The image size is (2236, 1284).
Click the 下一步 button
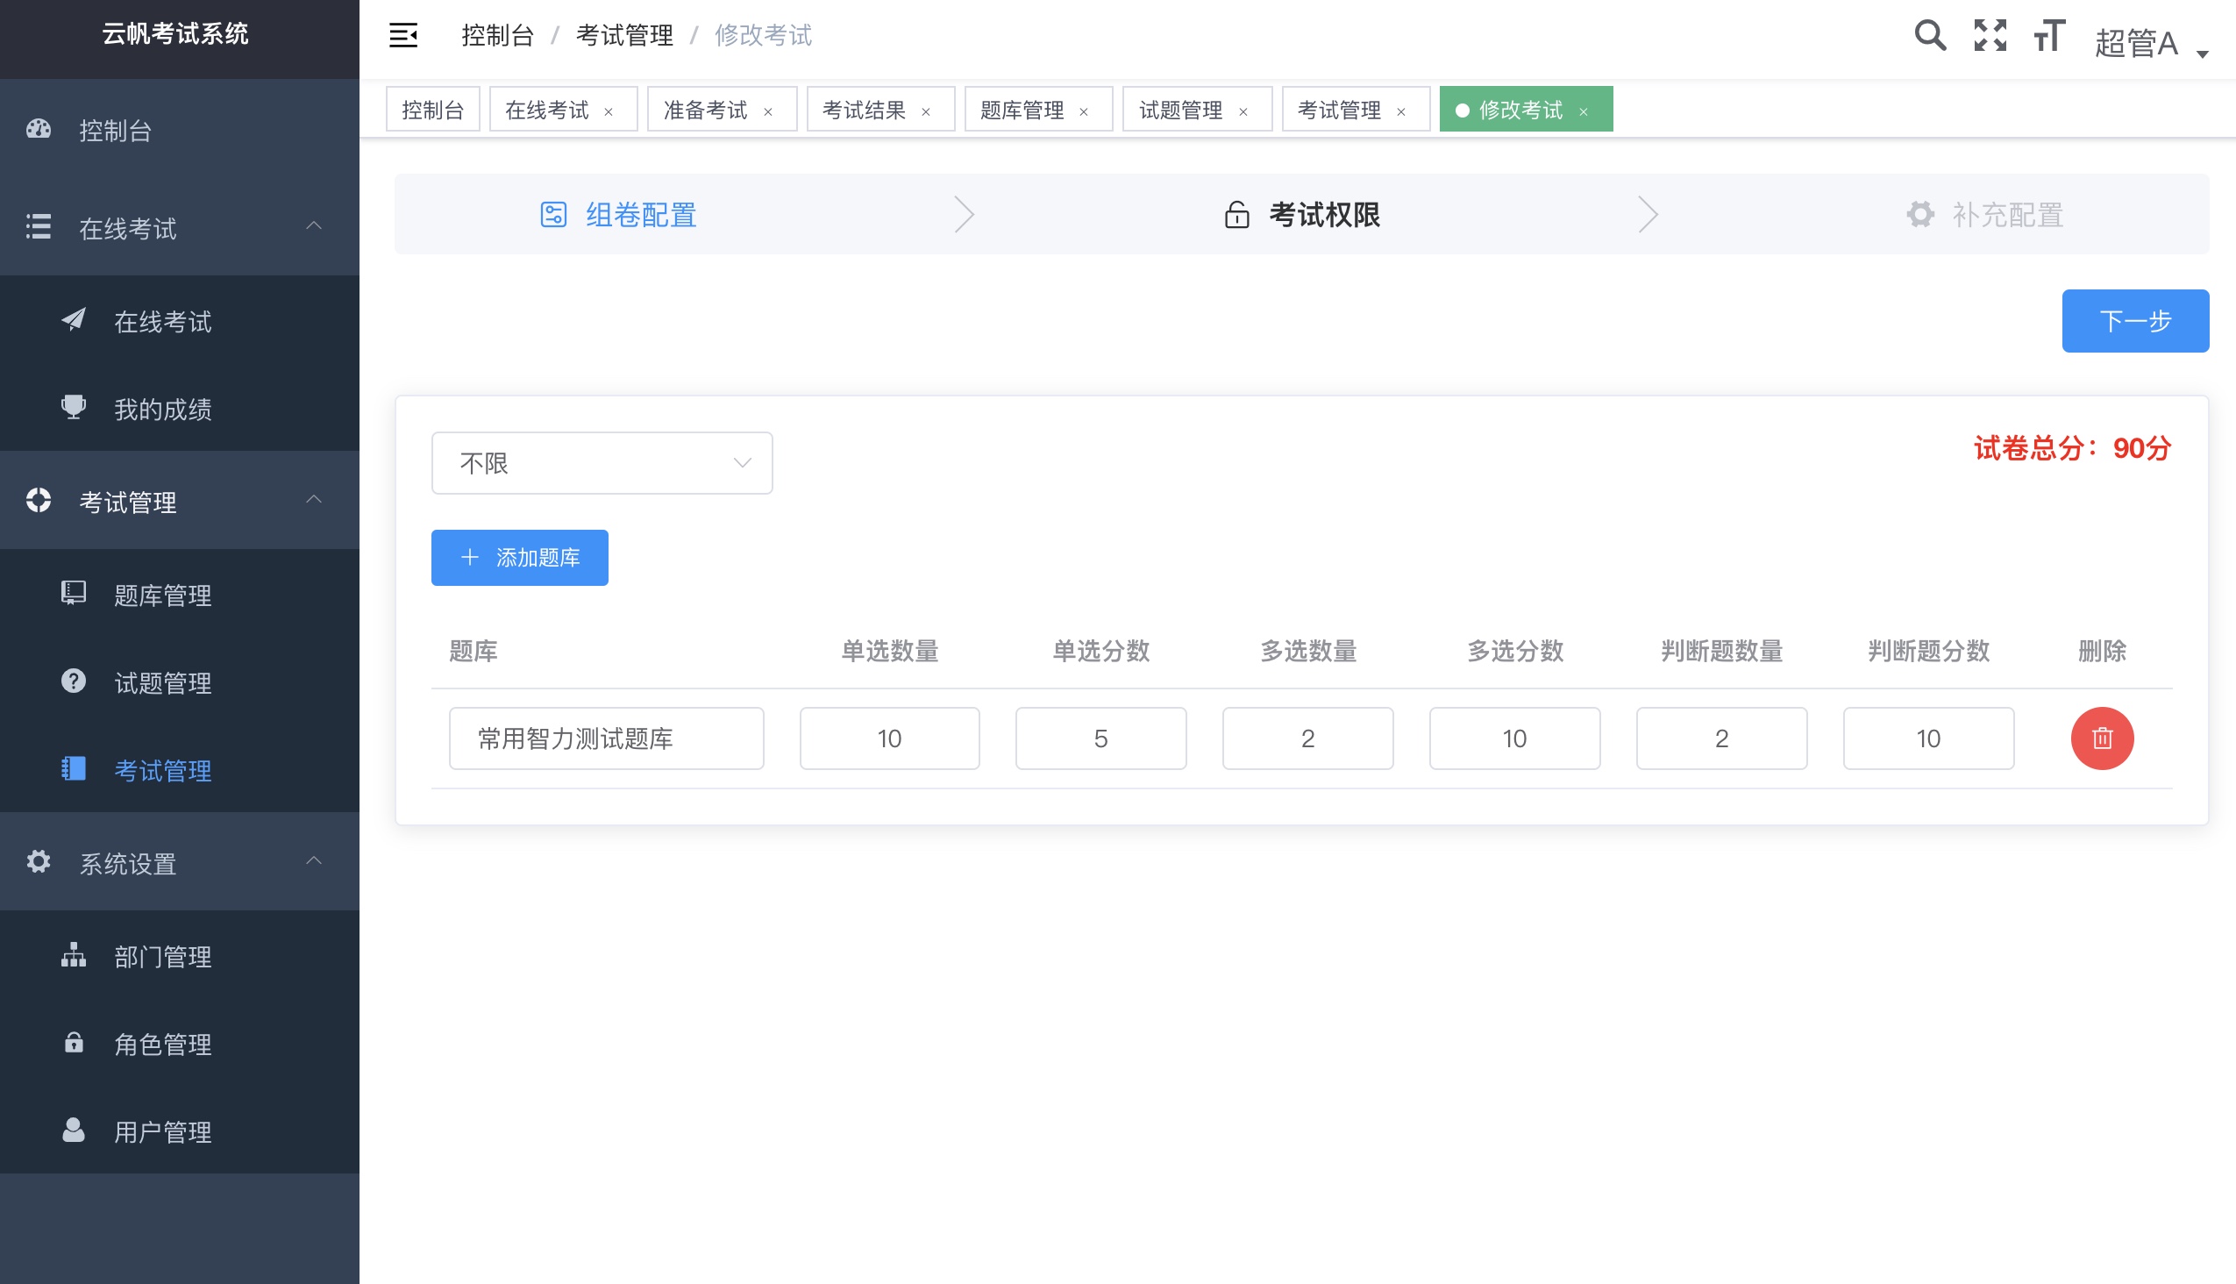click(2135, 321)
